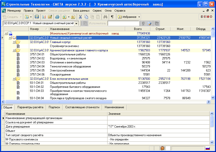Screen dimensions: 216x152
Task: Click the bar chart icon in toolbar
Action: (44, 17)
